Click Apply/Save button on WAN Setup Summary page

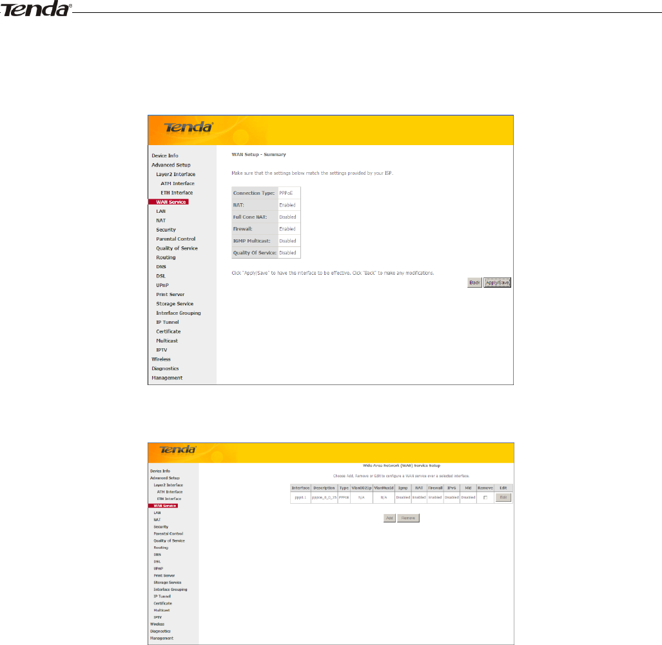coord(498,283)
